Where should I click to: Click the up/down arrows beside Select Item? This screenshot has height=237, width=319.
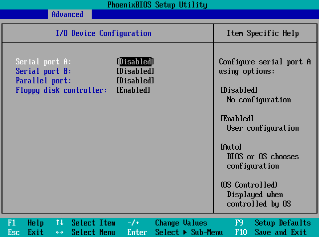coord(60,223)
